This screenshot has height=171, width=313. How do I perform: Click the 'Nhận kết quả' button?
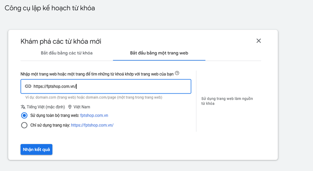(x=36, y=149)
